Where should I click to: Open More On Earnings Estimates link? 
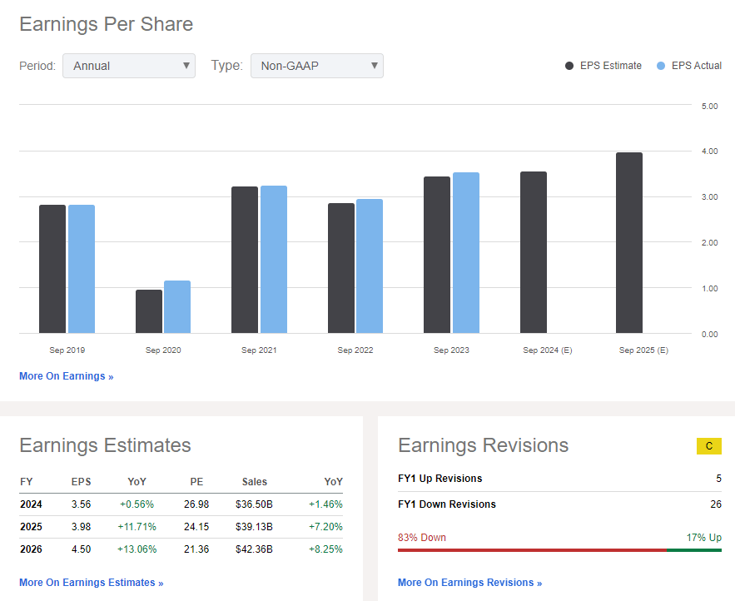[91, 583]
